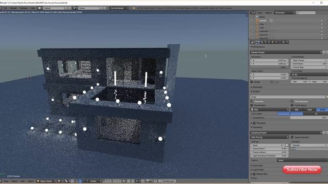Open the Sampling Presets dropdown
328x184 pixels.
286,133
